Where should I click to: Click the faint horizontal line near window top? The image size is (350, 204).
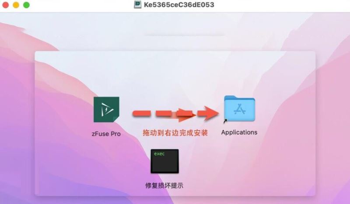click(x=184, y=35)
